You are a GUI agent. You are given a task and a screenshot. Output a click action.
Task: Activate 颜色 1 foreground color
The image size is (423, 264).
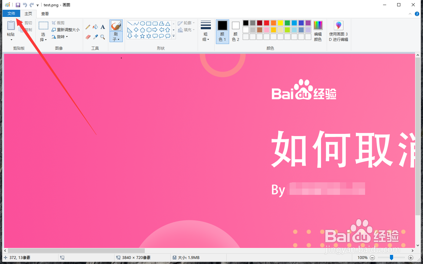click(223, 31)
